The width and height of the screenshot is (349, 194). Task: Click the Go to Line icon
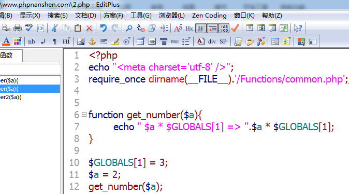(164, 28)
